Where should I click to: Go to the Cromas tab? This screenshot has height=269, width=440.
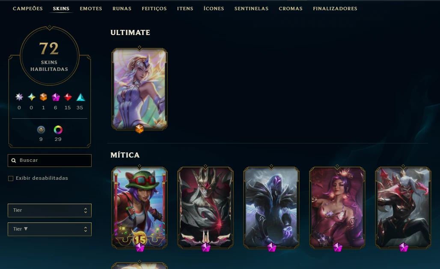click(x=291, y=9)
